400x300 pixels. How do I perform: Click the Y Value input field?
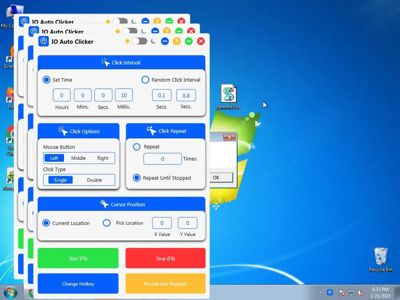pyautogui.click(x=187, y=223)
